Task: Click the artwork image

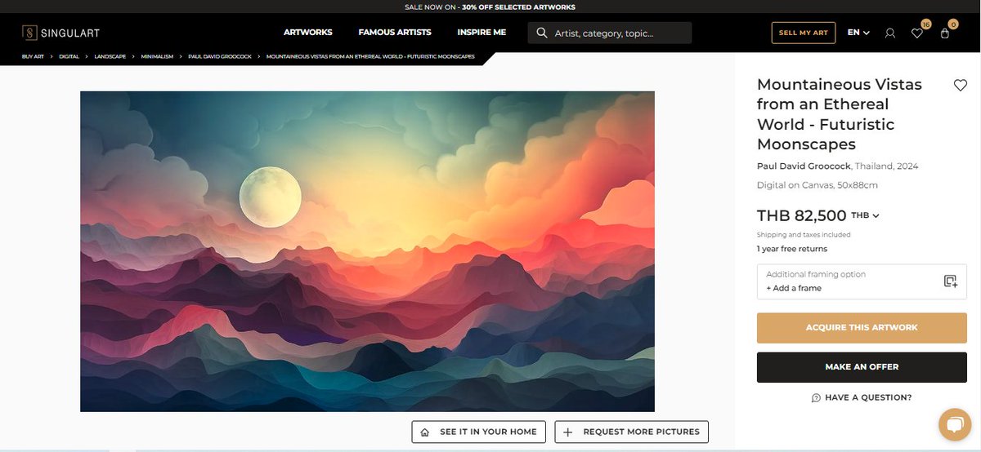Action: (x=367, y=251)
